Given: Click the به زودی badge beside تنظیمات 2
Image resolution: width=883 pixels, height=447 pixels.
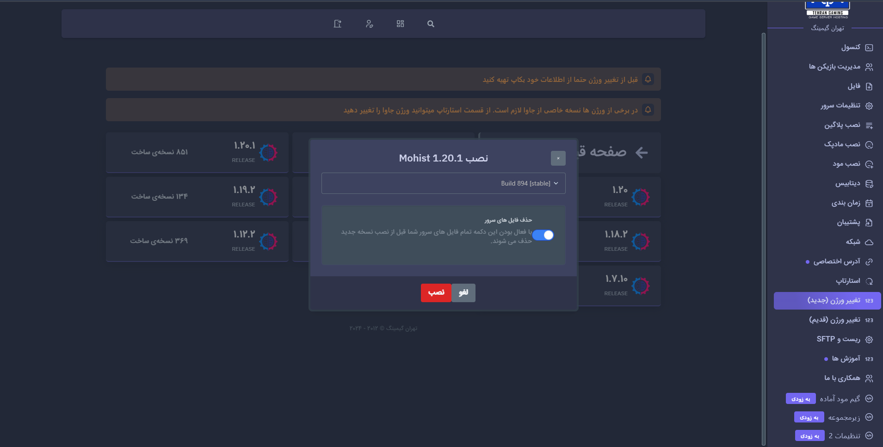Looking at the screenshot, I should pyautogui.click(x=810, y=436).
